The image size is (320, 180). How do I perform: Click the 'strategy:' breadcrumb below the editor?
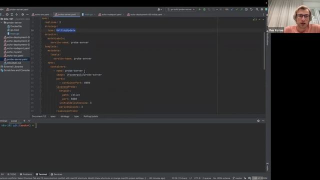65,116
